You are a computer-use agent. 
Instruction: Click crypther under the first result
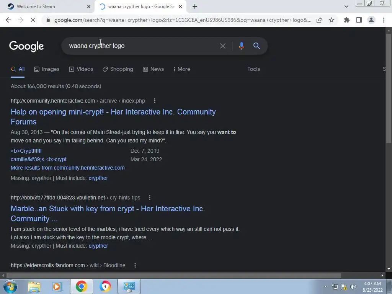(x=98, y=178)
